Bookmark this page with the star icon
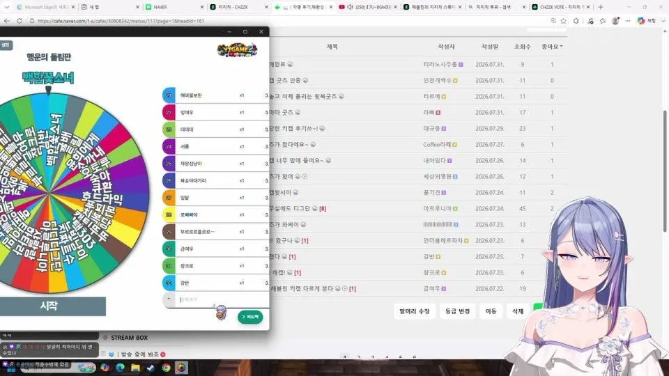The image size is (669, 376). [564, 21]
